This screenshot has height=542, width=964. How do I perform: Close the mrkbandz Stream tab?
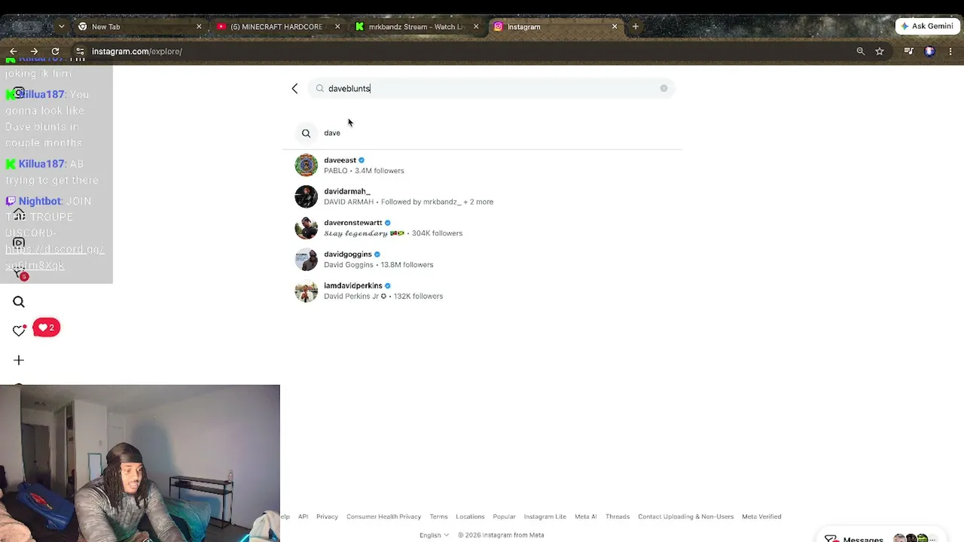coord(476,26)
